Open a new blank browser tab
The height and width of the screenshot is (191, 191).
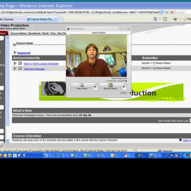pyautogui.click(x=60, y=19)
